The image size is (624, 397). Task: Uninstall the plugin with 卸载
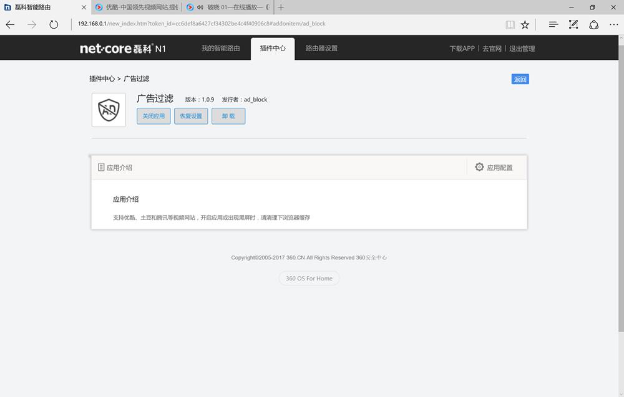pos(228,116)
